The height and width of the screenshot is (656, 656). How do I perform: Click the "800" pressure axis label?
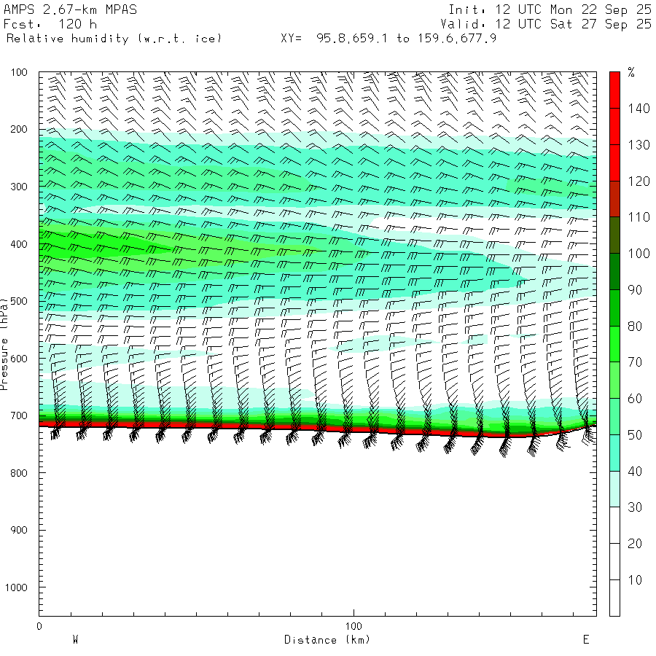pyautogui.click(x=19, y=473)
